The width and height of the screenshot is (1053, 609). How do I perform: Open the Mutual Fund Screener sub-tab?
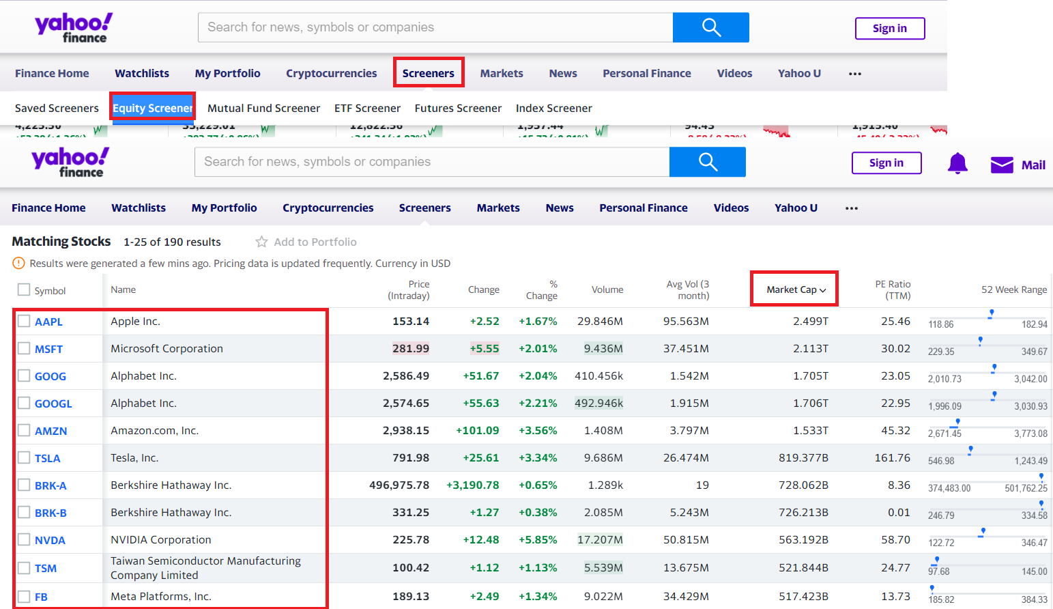[x=263, y=108]
